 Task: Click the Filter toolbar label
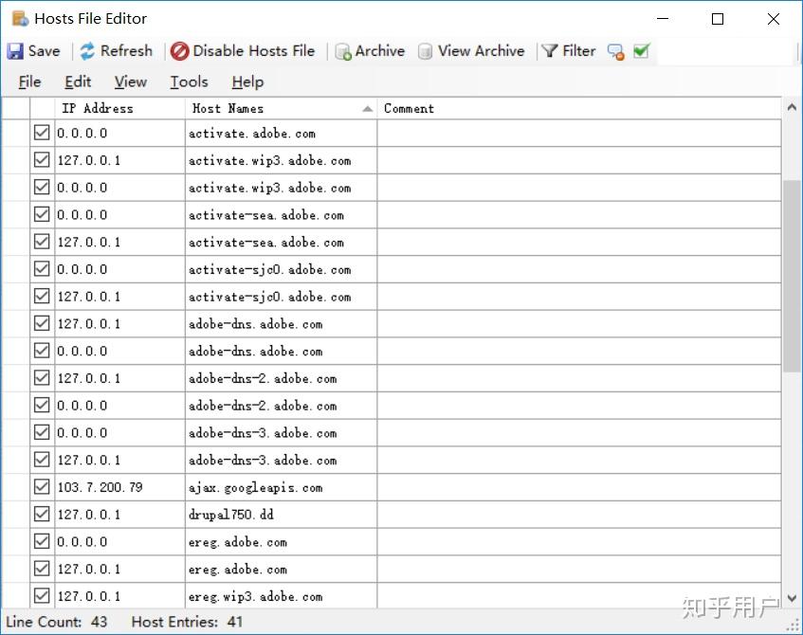click(578, 51)
